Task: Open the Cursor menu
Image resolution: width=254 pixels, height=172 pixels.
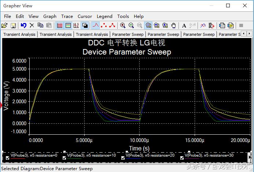Action: pos(85,16)
